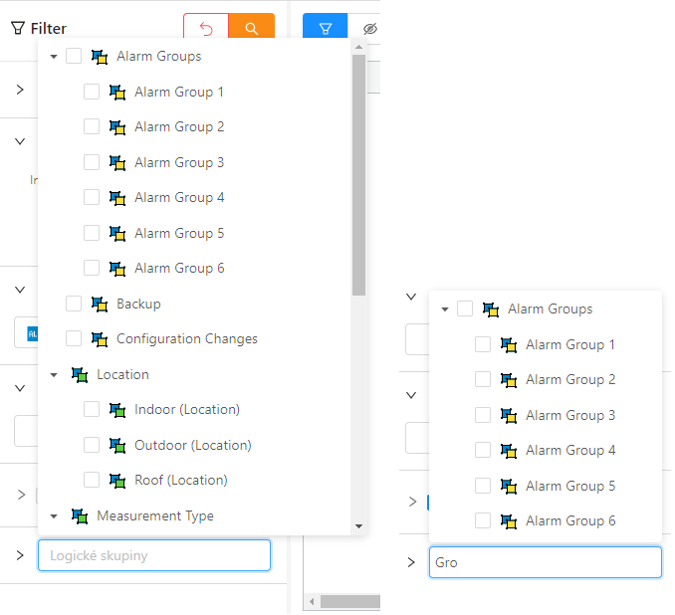675x615 pixels.
Task: Click the red reset filter arrow button
Action: pyautogui.click(x=206, y=29)
